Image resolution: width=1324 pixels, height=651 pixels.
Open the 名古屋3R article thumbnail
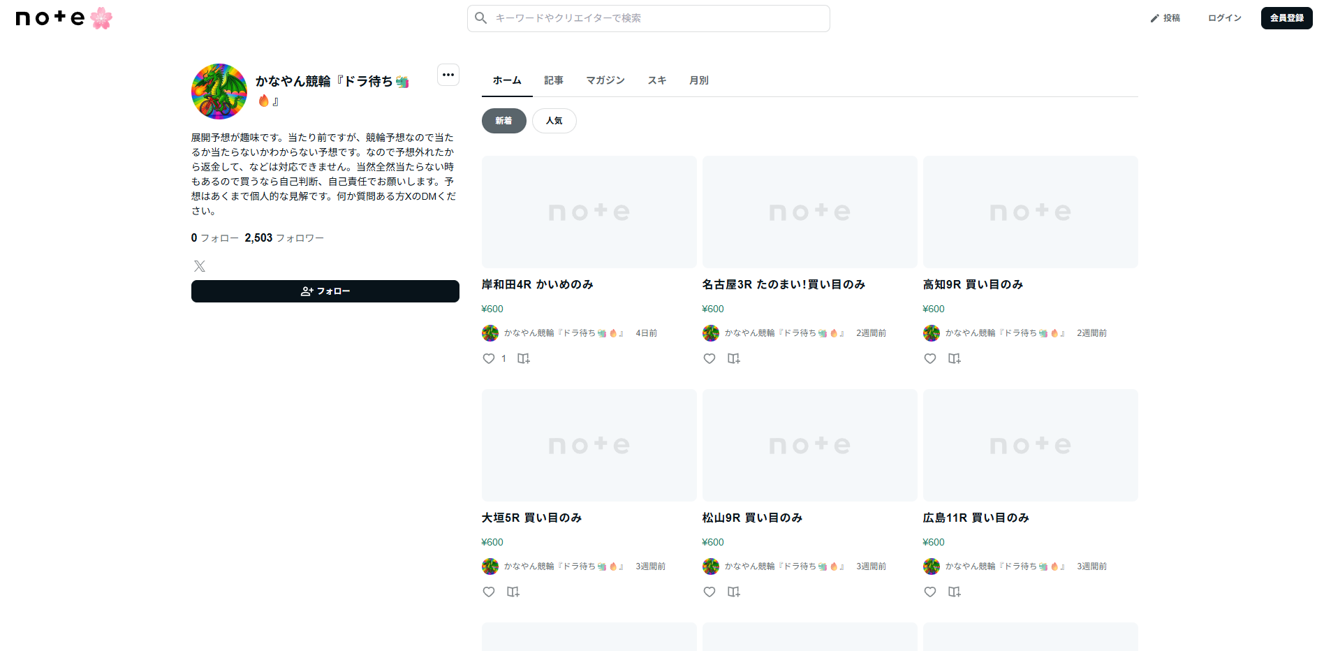pos(809,212)
